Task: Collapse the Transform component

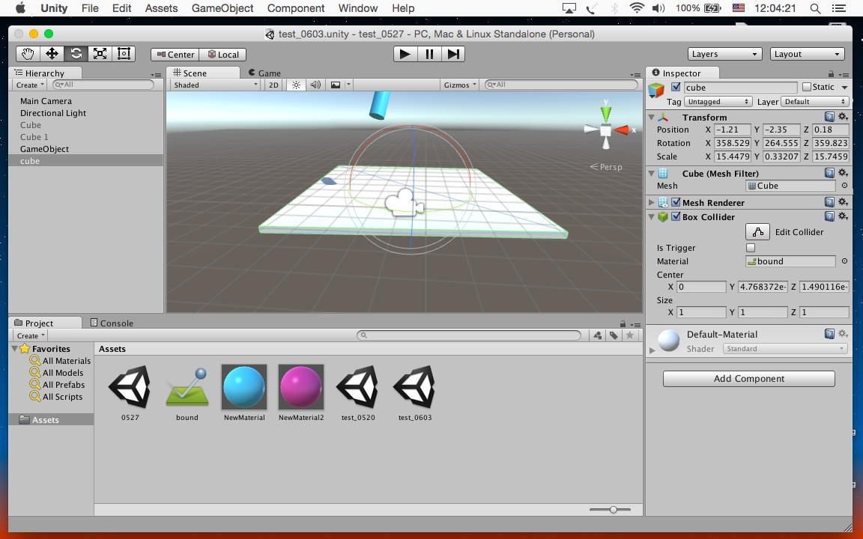Action: point(652,117)
